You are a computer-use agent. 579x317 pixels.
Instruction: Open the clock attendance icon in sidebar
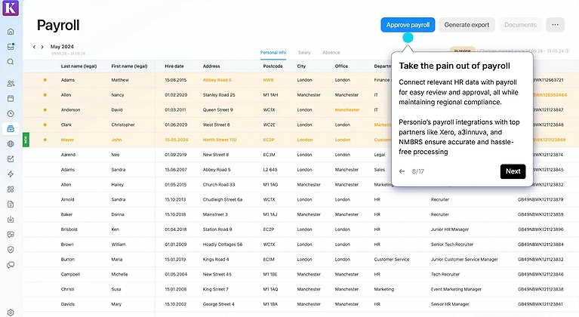11,114
